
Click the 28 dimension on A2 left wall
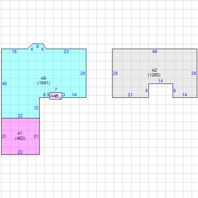coord(115,73)
